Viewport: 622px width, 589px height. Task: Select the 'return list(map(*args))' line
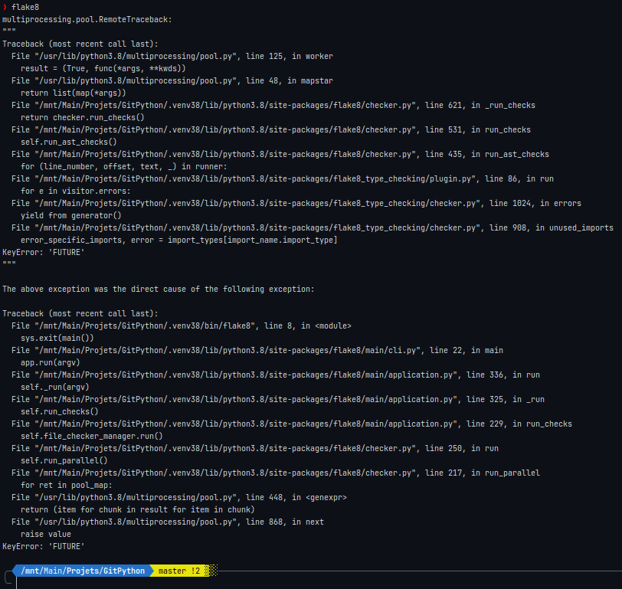(74, 93)
